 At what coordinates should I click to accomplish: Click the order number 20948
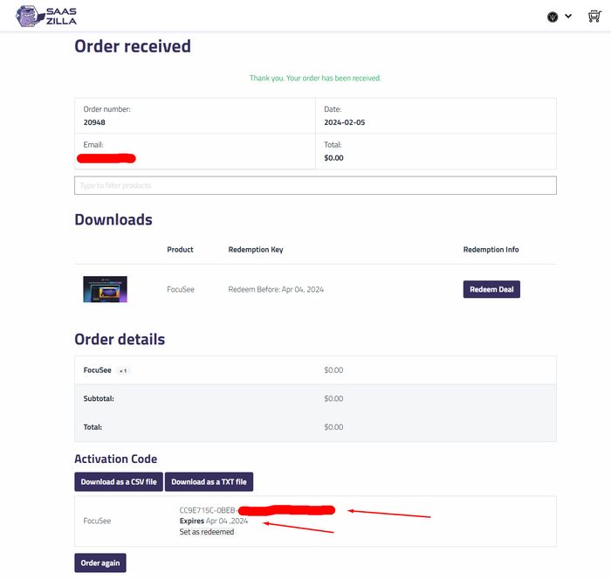point(96,122)
